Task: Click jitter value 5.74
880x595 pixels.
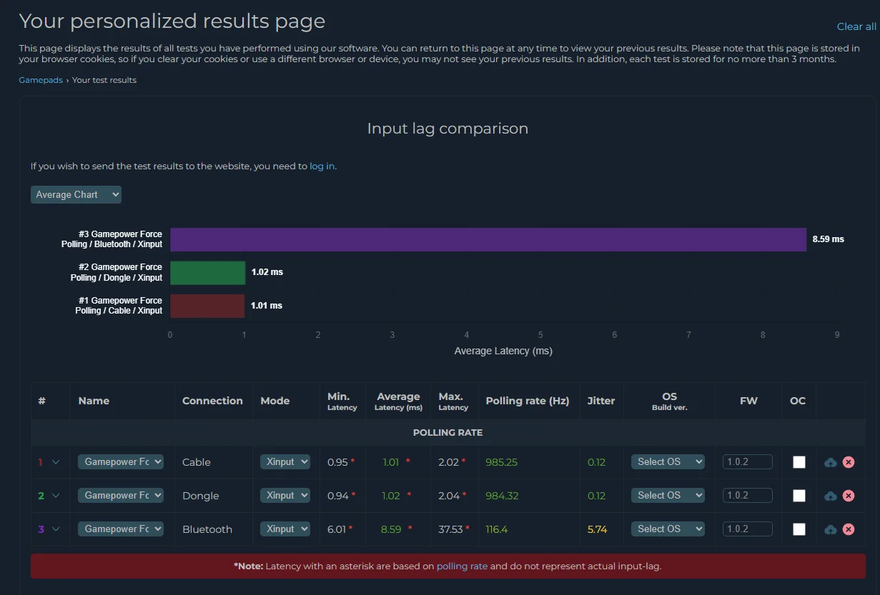Action: [x=597, y=529]
